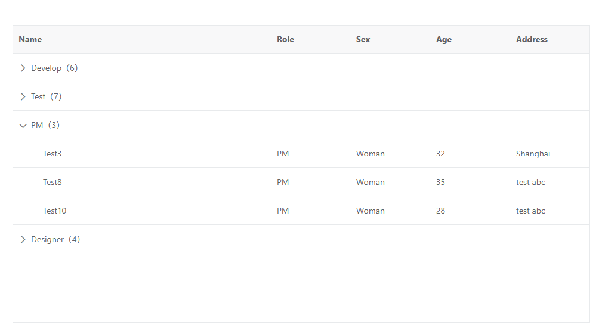Click the Designer (4) group label
The width and height of the screenshot is (602, 335).
pyautogui.click(x=55, y=239)
